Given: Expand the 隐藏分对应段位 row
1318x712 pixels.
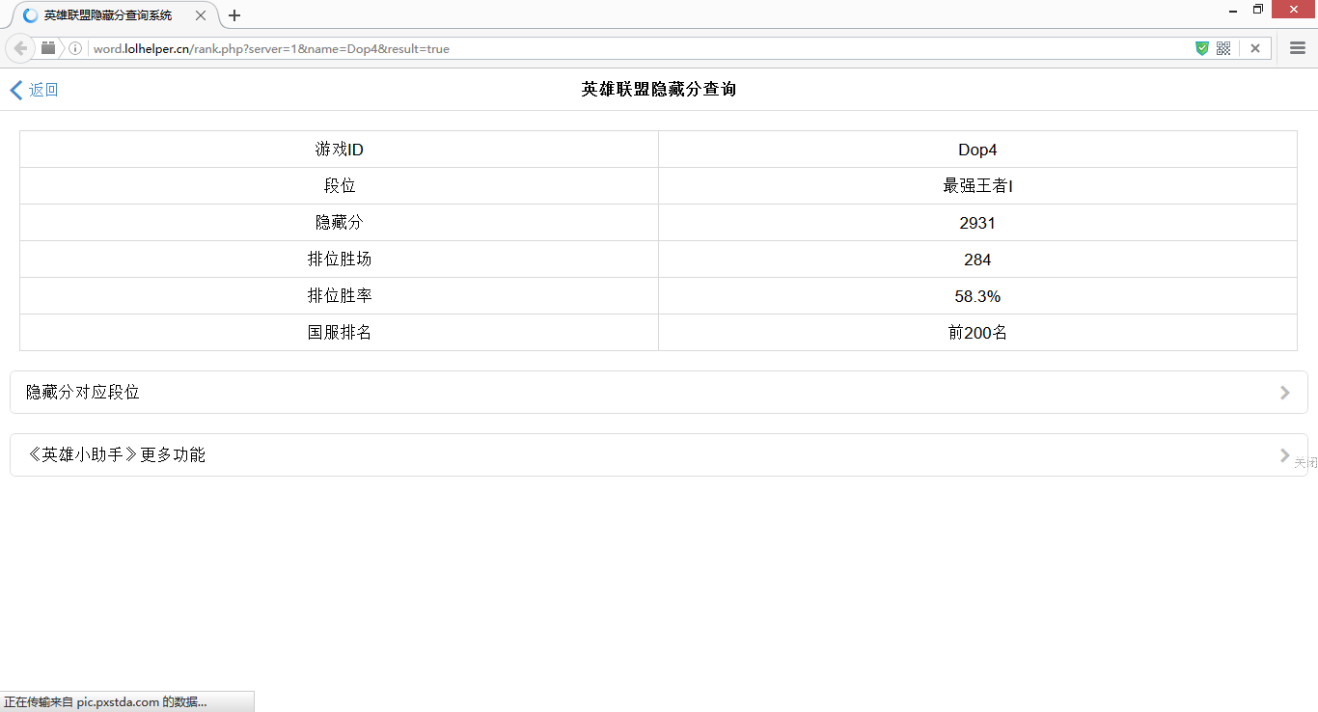Looking at the screenshot, I should [659, 393].
